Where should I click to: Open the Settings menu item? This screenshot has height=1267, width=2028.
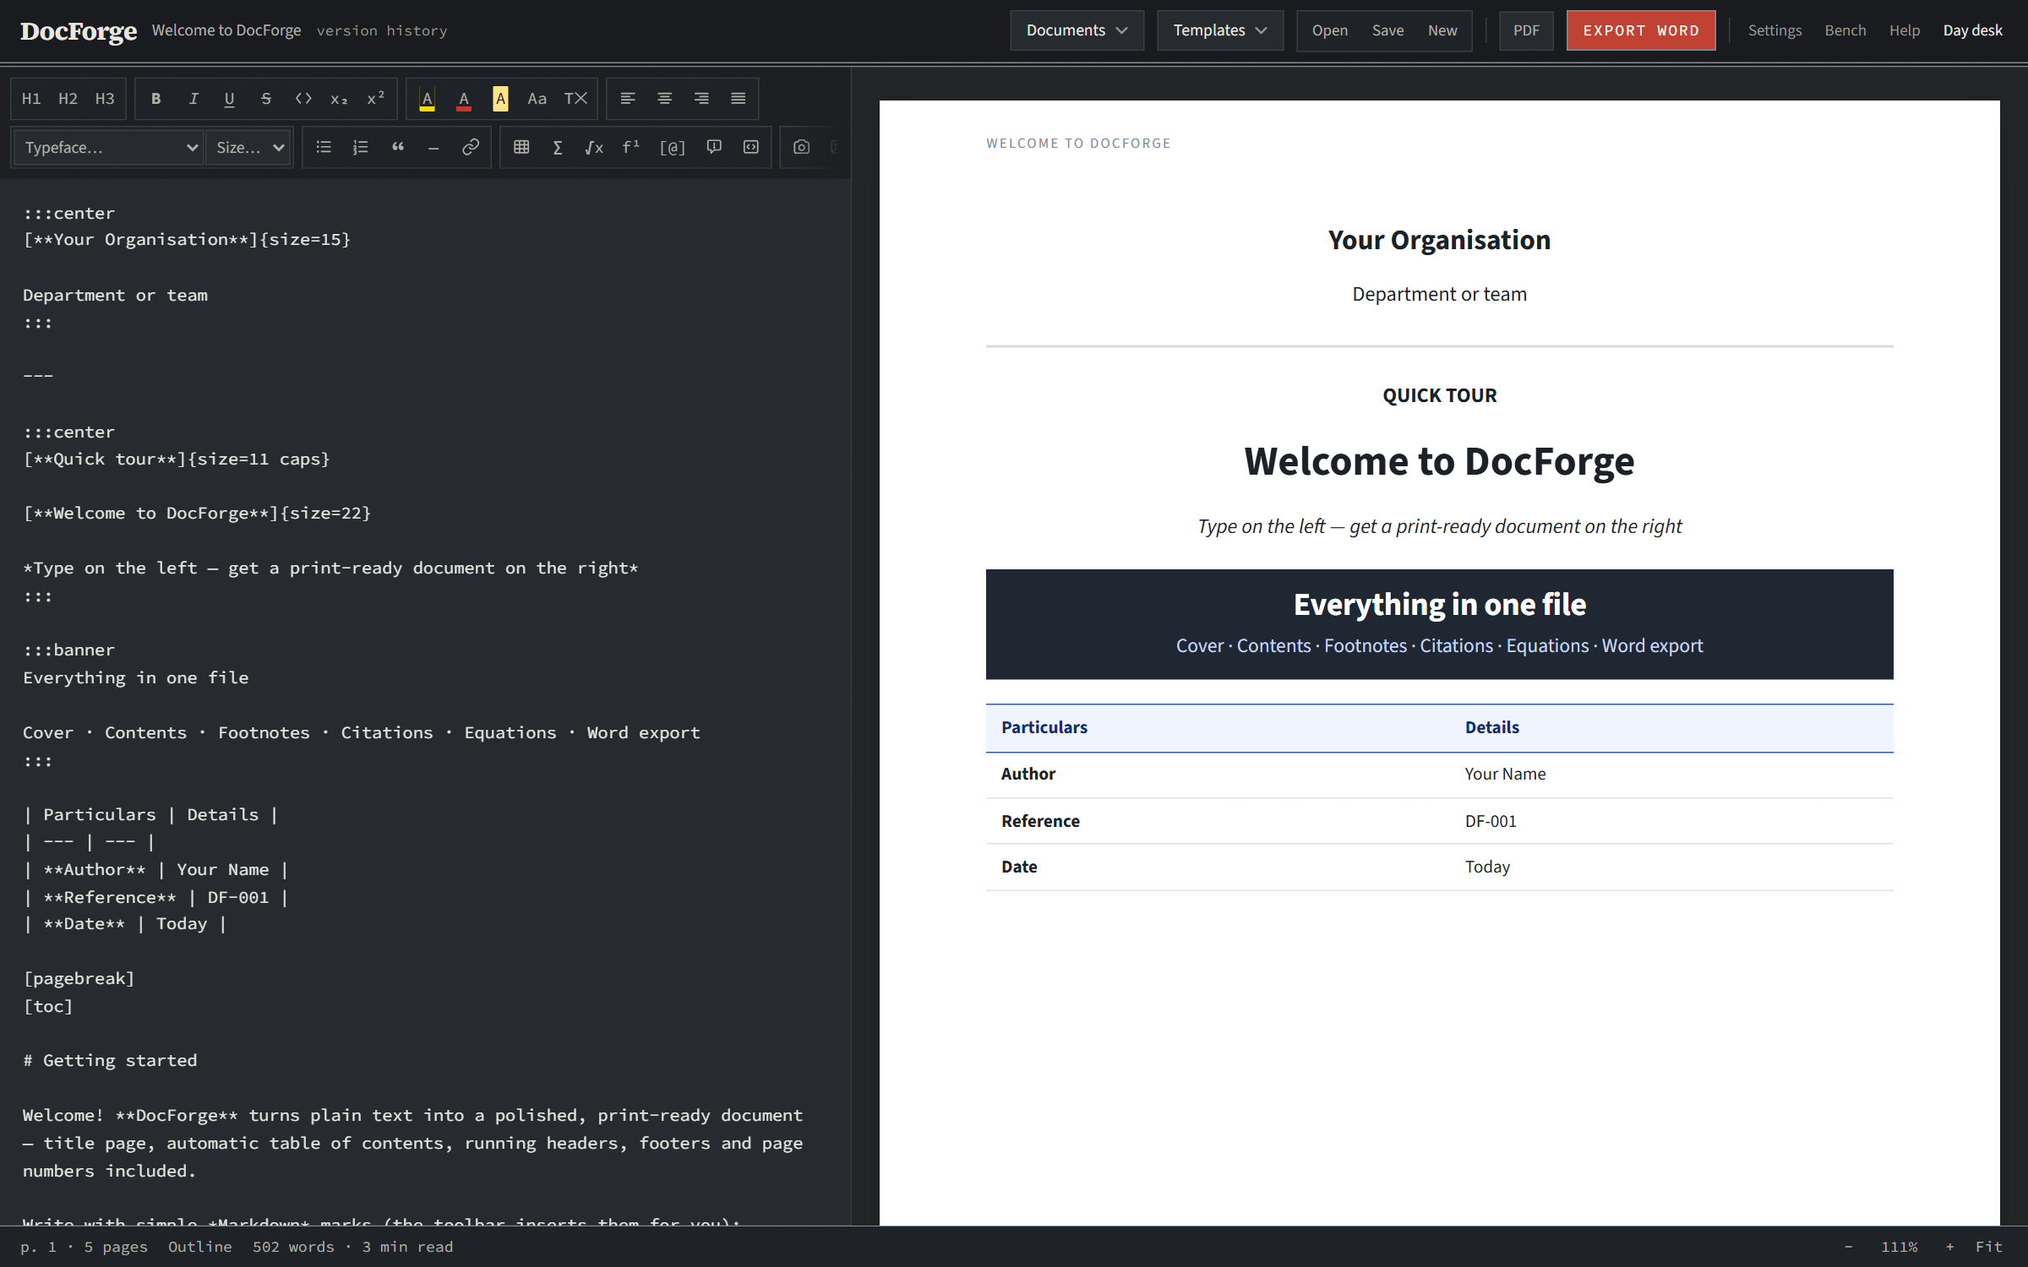tap(1774, 30)
